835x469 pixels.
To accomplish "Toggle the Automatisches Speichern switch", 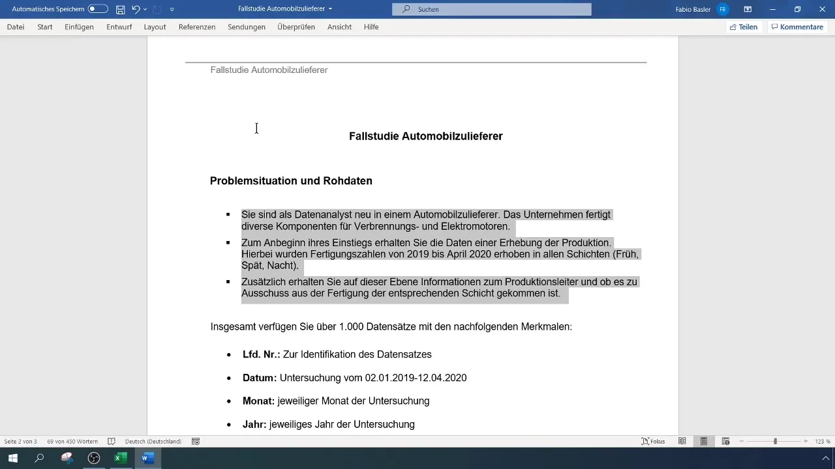I will 98,9.
